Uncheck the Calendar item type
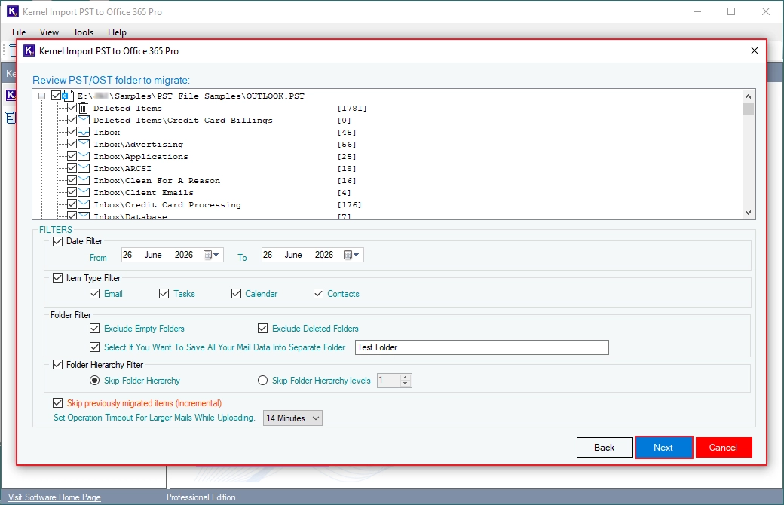This screenshot has height=505, width=784. (x=236, y=293)
